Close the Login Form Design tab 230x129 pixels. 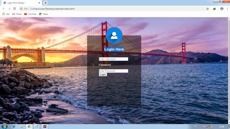[x=39, y=3]
